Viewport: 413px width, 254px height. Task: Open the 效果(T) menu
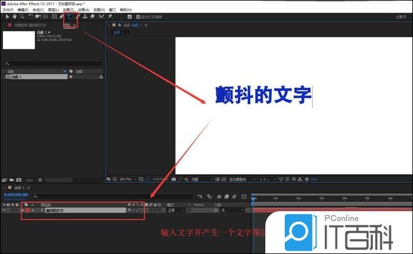pos(68,10)
